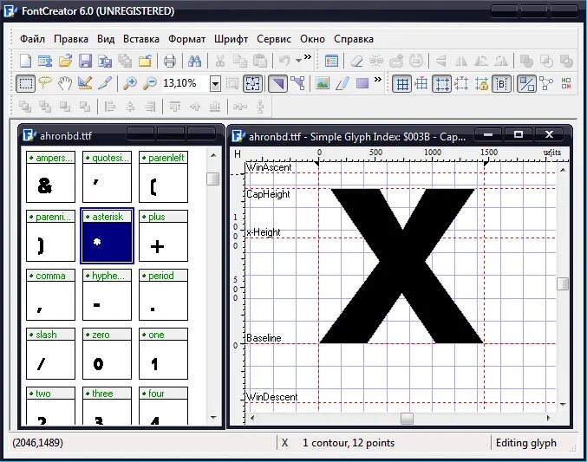Toggle grid display
Screen dimensions: 587x462
pos(402,83)
